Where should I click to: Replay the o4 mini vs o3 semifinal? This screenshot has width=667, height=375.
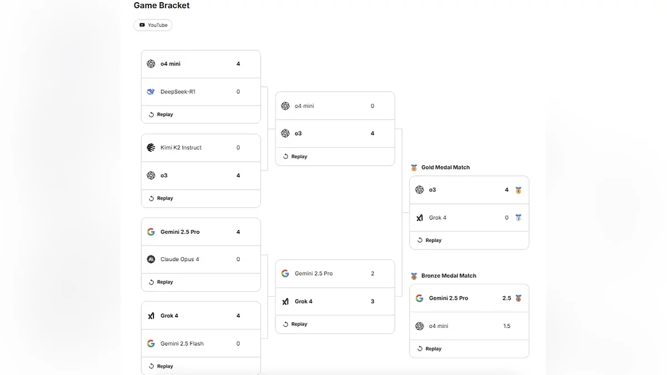(295, 157)
